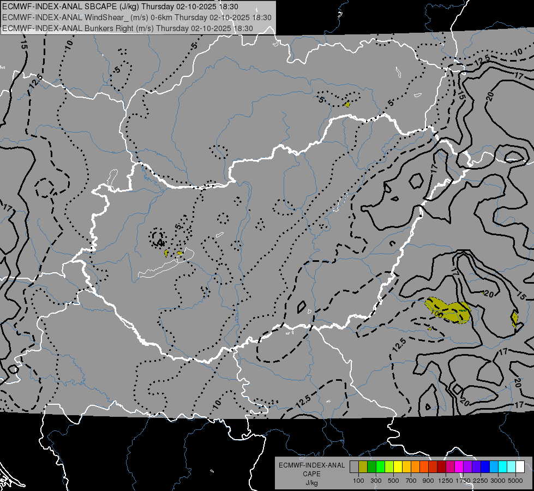The height and width of the screenshot is (491, 534).
Task: Select the pink-magenta swatch at 1250
Action: point(450,467)
